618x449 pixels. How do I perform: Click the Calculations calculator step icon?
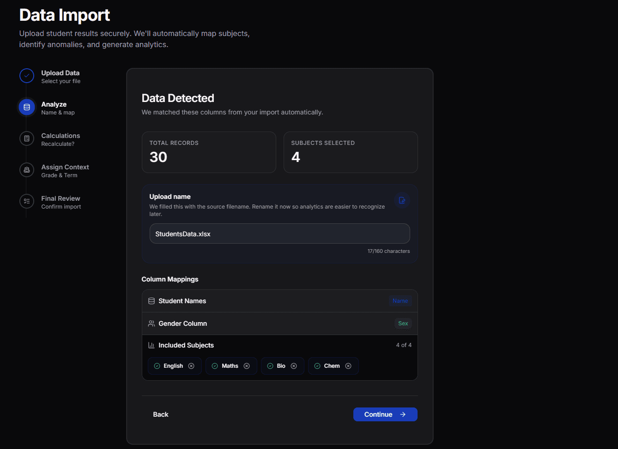tap(27, 138)
